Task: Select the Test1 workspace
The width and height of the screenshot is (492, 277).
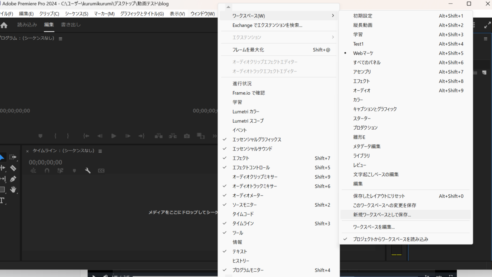Action: (406, 44)
